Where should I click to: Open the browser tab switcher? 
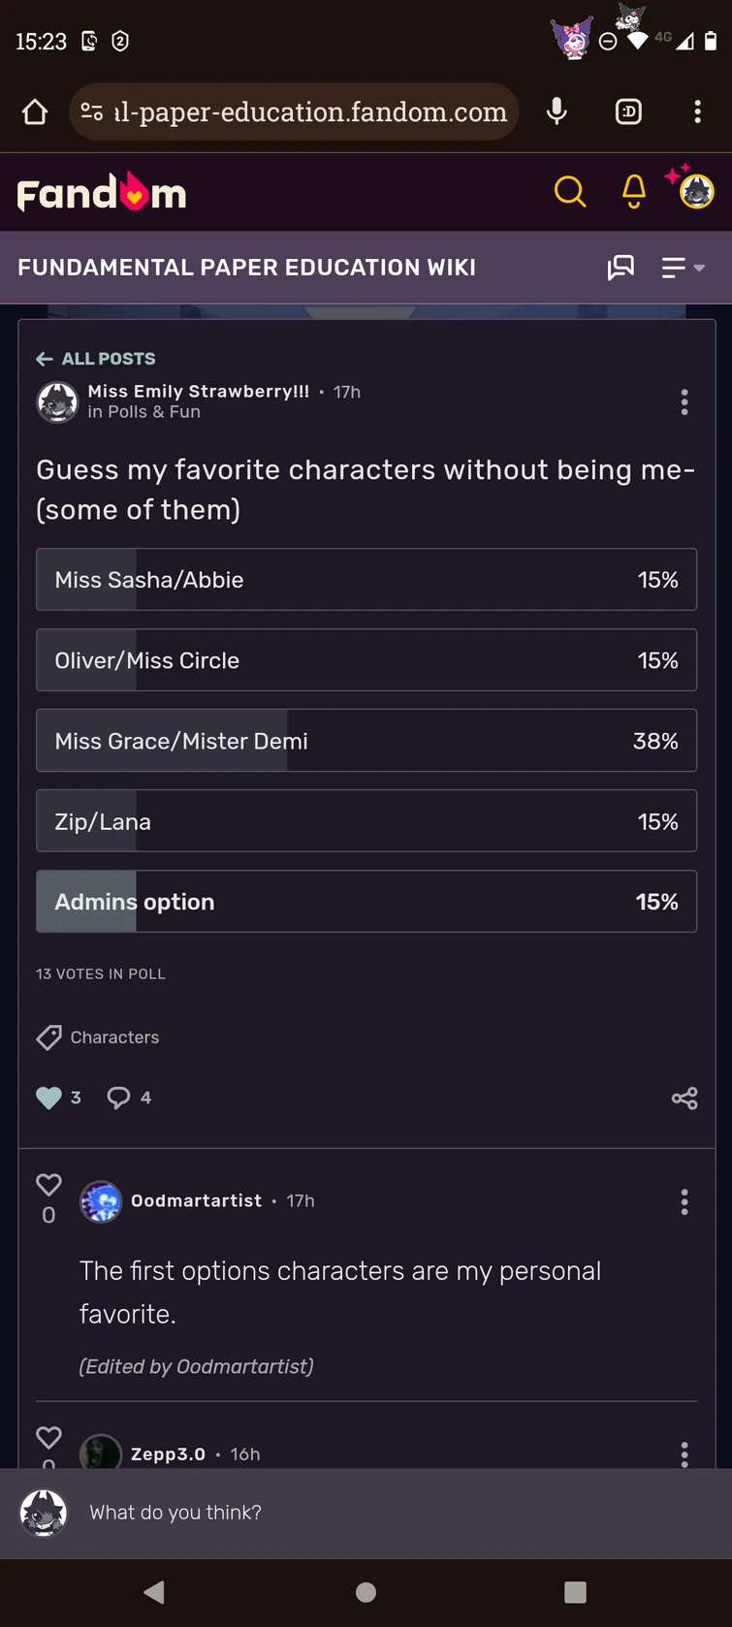coord(627,111)
